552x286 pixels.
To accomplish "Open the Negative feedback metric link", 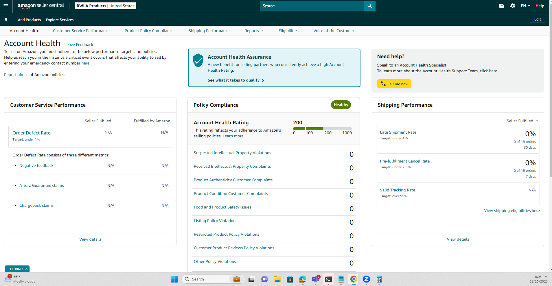I will tap(36, 165).
